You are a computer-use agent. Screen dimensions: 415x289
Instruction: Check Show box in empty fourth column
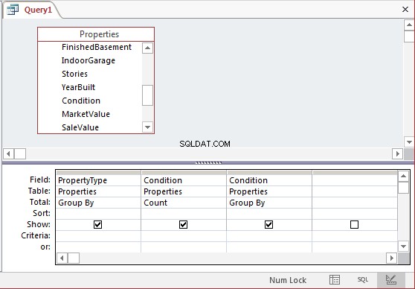coord(354,225)
